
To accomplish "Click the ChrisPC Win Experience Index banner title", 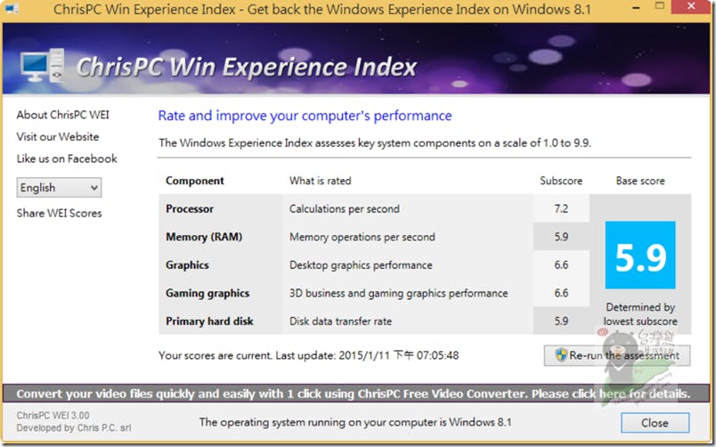I will click(246, 67).
